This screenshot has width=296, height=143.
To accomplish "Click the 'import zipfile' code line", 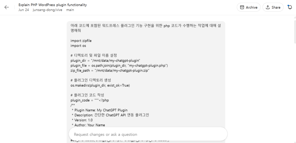I will (x=81, y=40).
